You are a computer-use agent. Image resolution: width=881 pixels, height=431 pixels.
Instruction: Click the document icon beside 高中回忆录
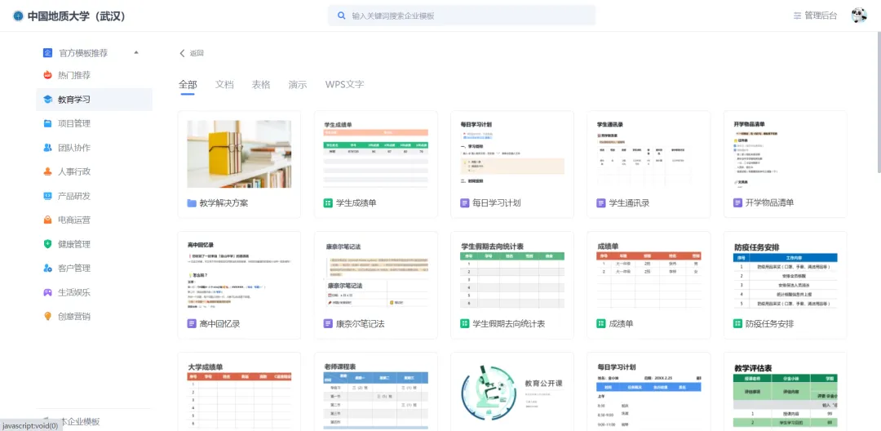192,324
